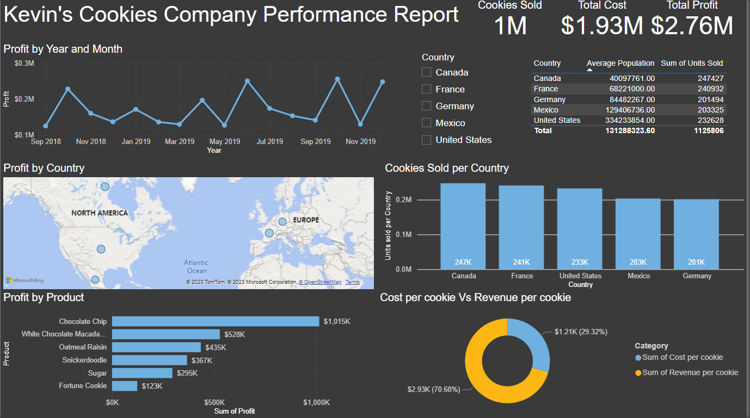Click the yellow Revenue per cookie legend dot
Screen dimensions: 750x418
tap(638, 373)
